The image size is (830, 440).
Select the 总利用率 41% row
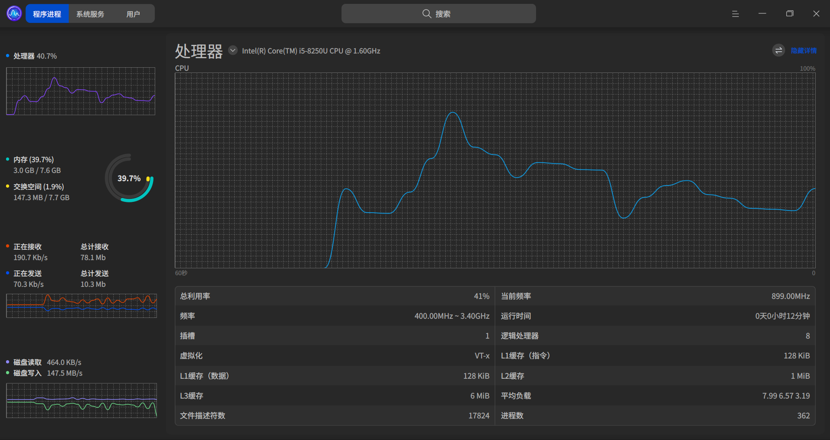pos(335,296)
